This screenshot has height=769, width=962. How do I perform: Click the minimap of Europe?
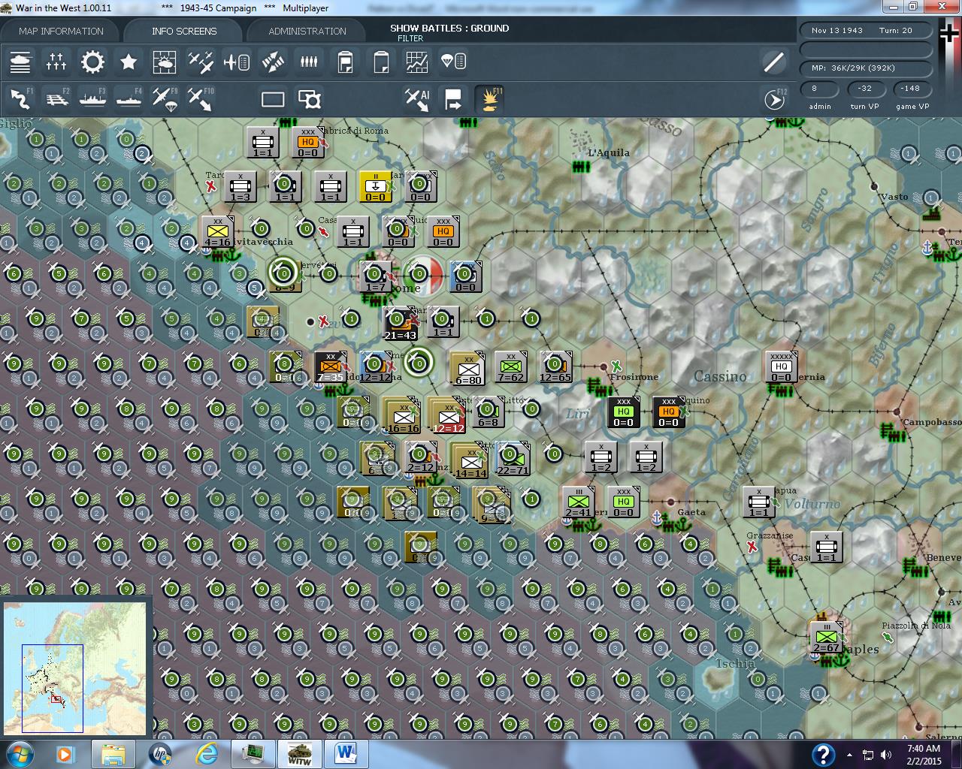tap(74, 668)
